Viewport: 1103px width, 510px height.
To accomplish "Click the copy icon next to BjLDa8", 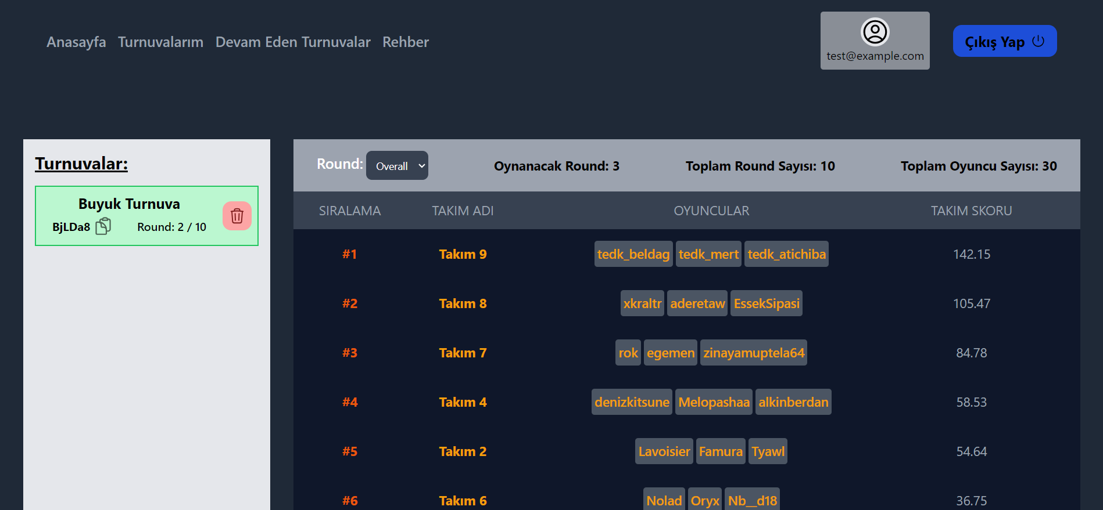I will pyautogui.click(x=103, y=226).
